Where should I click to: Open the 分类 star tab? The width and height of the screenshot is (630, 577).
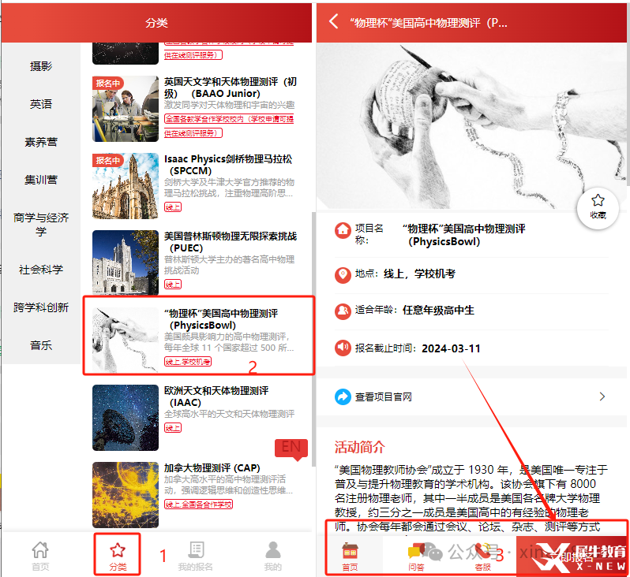click(118, 556)
